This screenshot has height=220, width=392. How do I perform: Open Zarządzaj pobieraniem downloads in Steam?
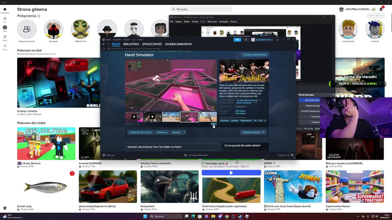tap(196, 155)
